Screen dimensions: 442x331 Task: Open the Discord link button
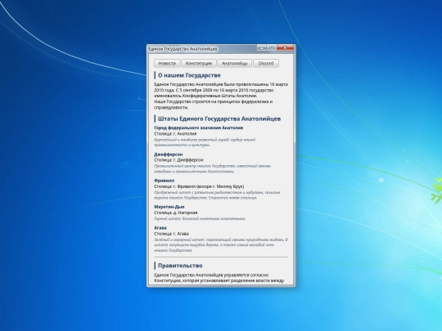266,63
